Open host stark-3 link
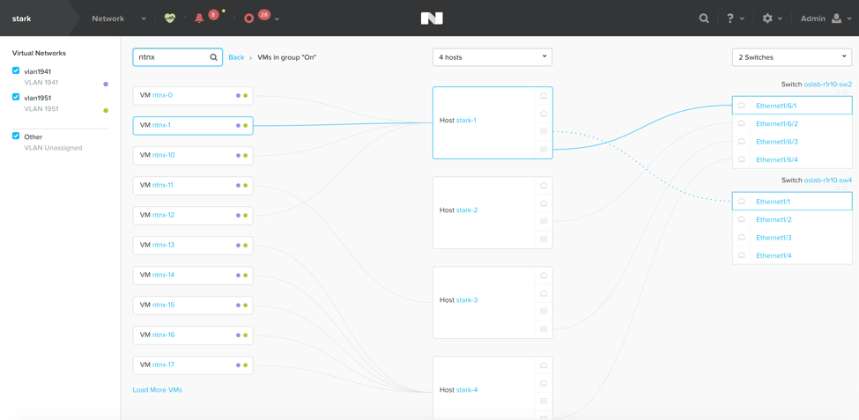 467,300
